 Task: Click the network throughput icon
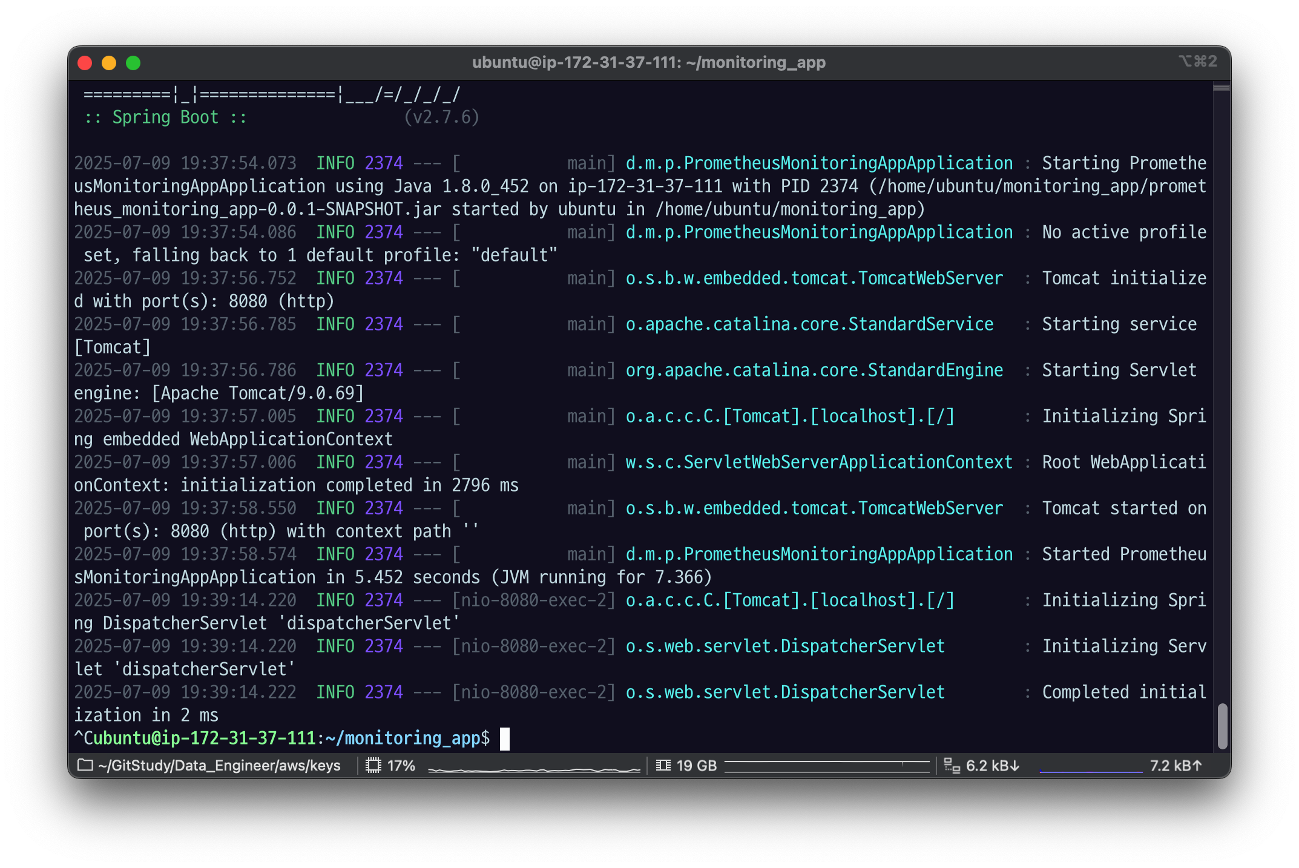(x=952, y=766)
